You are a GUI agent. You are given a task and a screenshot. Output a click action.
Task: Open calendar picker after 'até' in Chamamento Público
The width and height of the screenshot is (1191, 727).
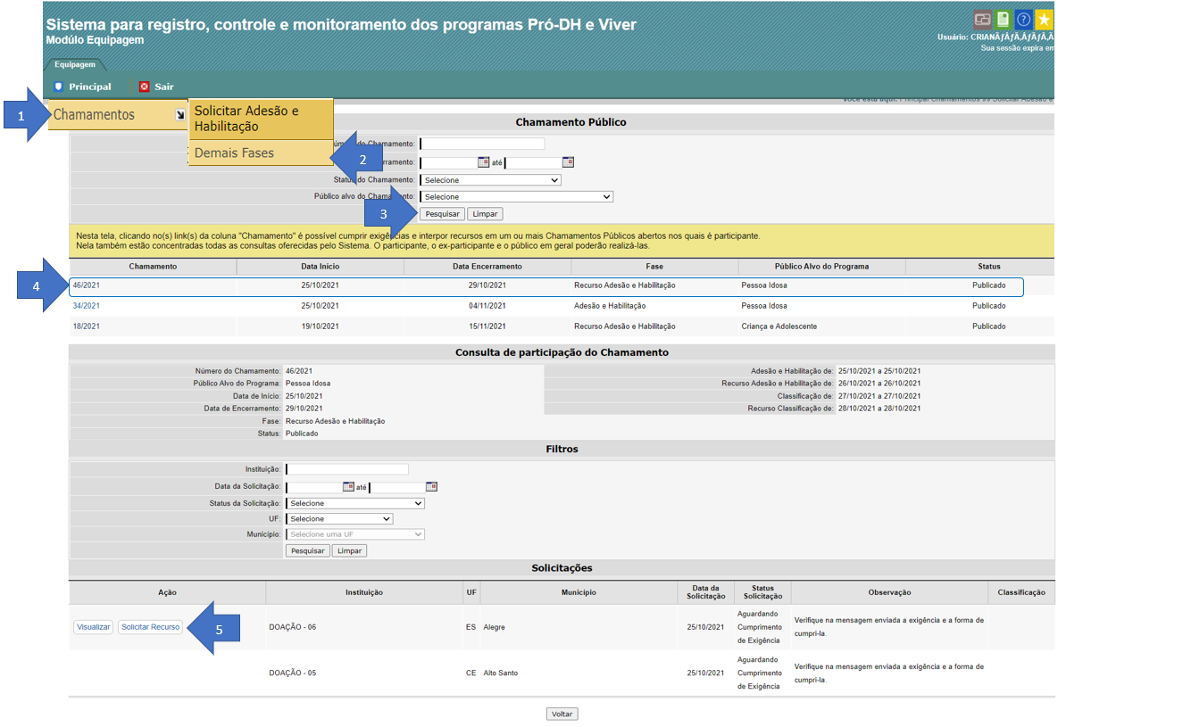567,162
